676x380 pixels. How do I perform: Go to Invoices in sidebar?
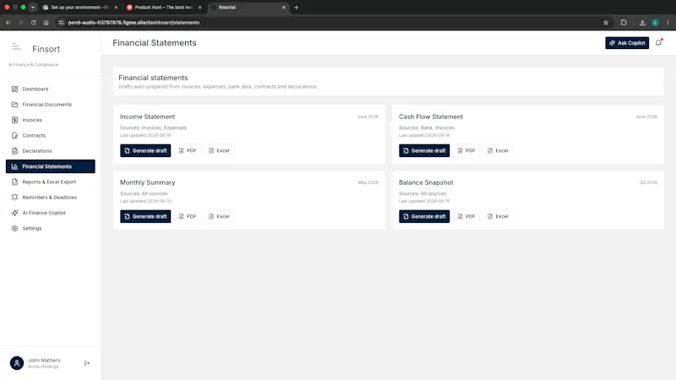pos(51,120)
